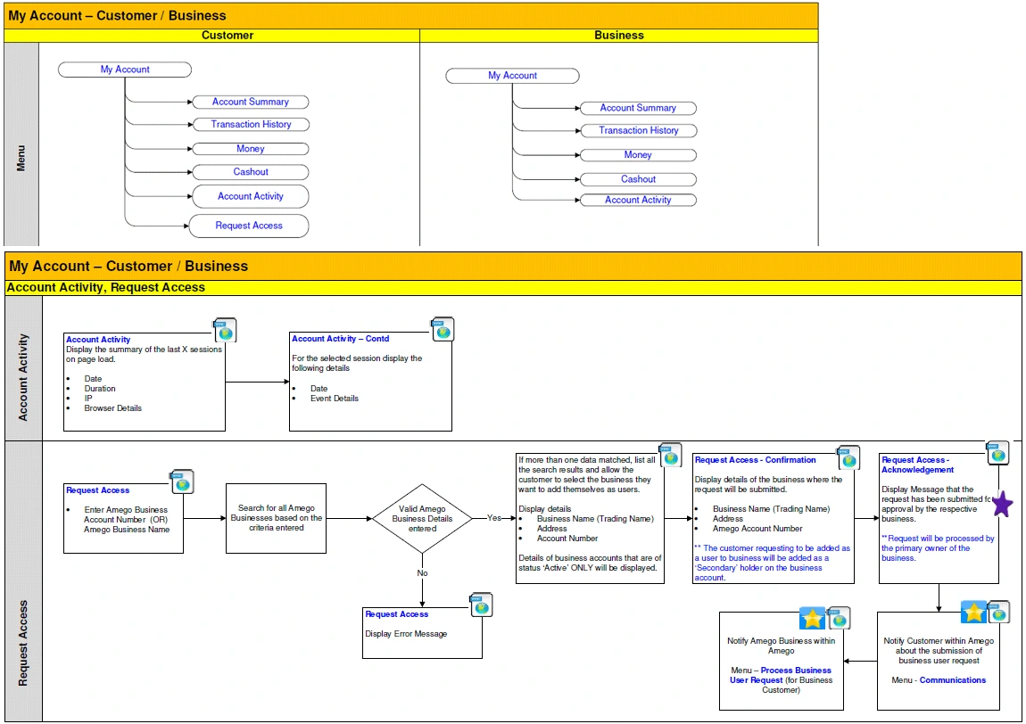Open Business Account Activity node
The width and height of the screenshot is (1026, 724).
(639, 200)
